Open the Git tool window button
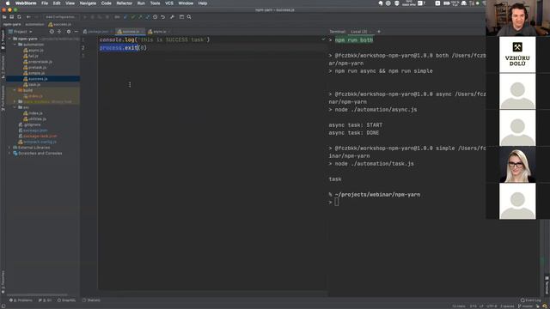This screenshot has width=550, height=309. click(46, 300)
